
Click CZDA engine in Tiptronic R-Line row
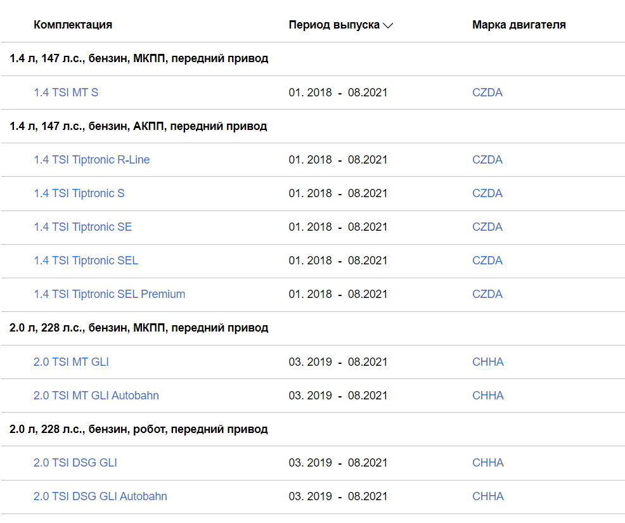coord(487,160)
